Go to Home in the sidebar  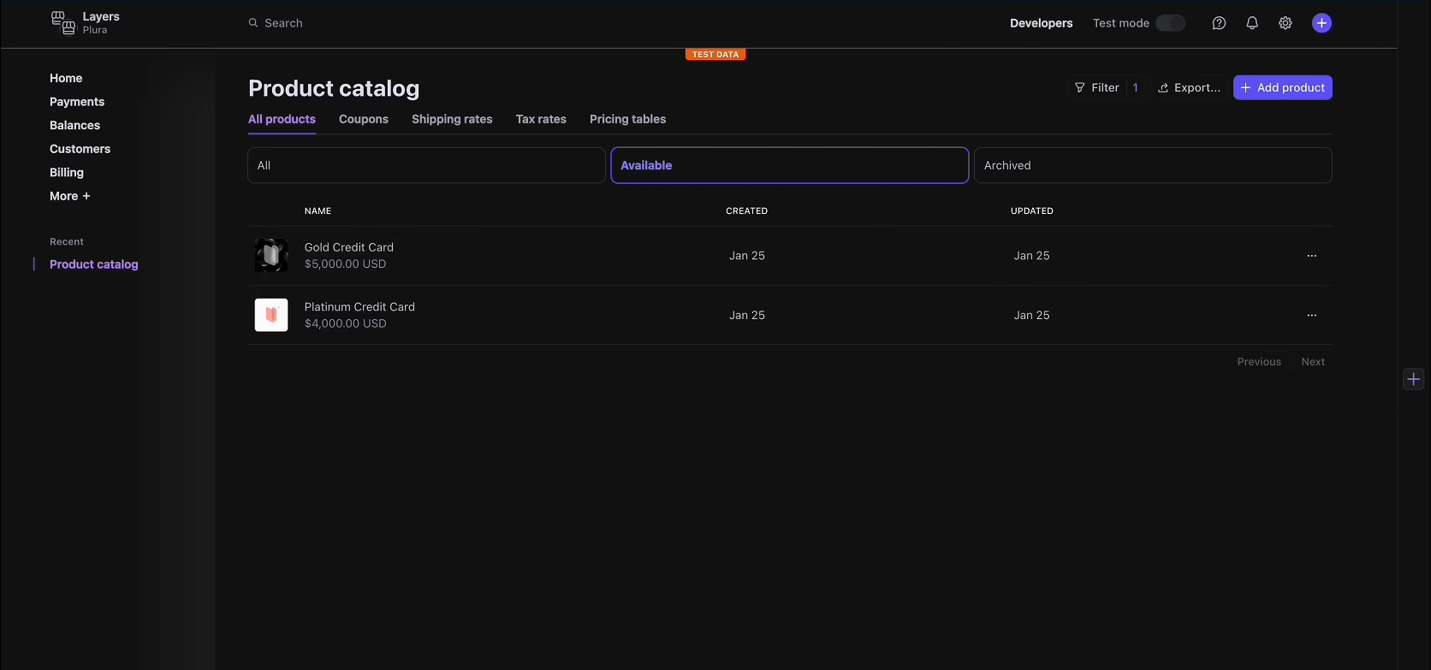pos(66,78)
